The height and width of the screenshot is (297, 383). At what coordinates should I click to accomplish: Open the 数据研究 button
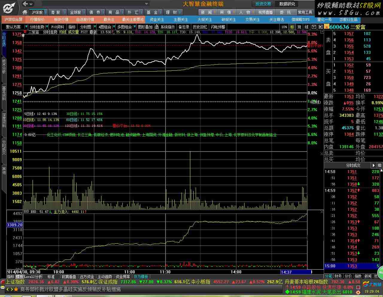point(287,4)
